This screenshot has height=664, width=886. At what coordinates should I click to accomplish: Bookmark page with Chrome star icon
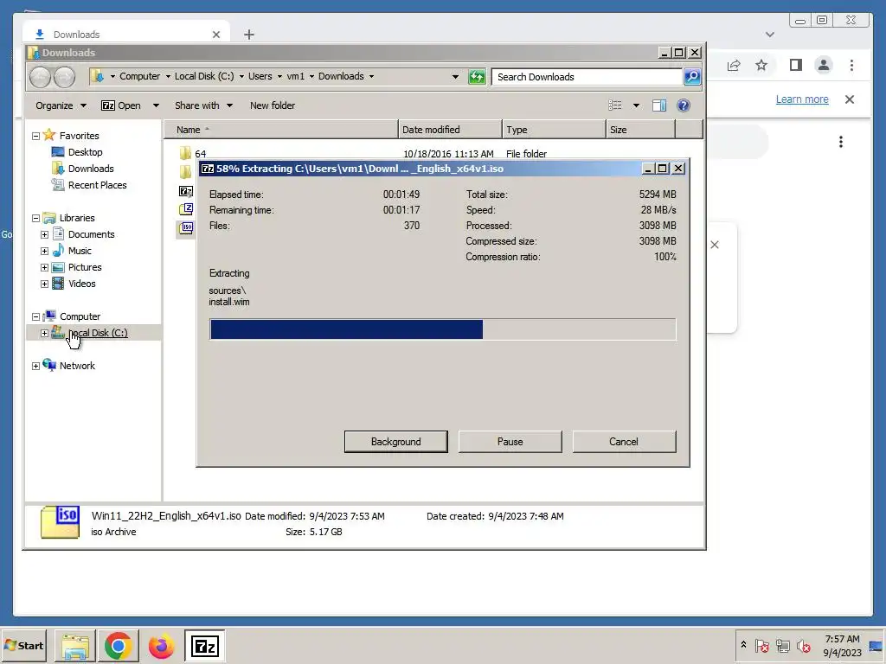point(761,65)
